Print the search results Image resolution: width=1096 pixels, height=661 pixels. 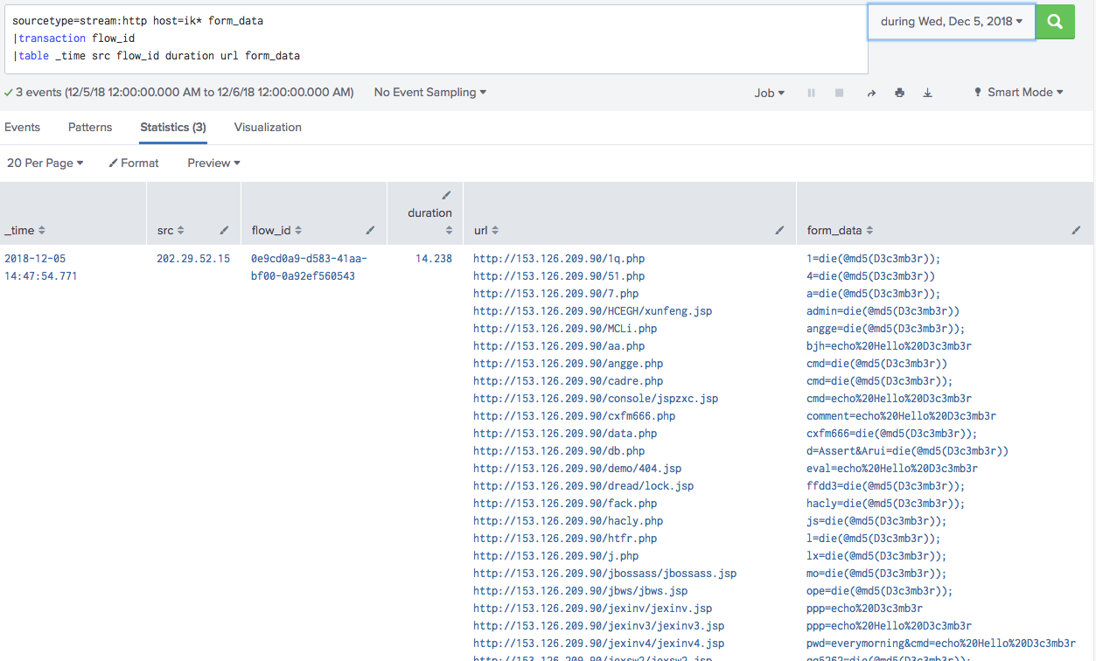point(899,92)
